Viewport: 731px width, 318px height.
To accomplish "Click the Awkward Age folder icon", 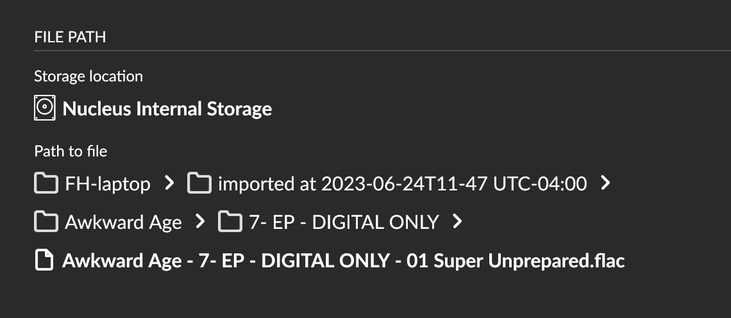I will point(44,222).
